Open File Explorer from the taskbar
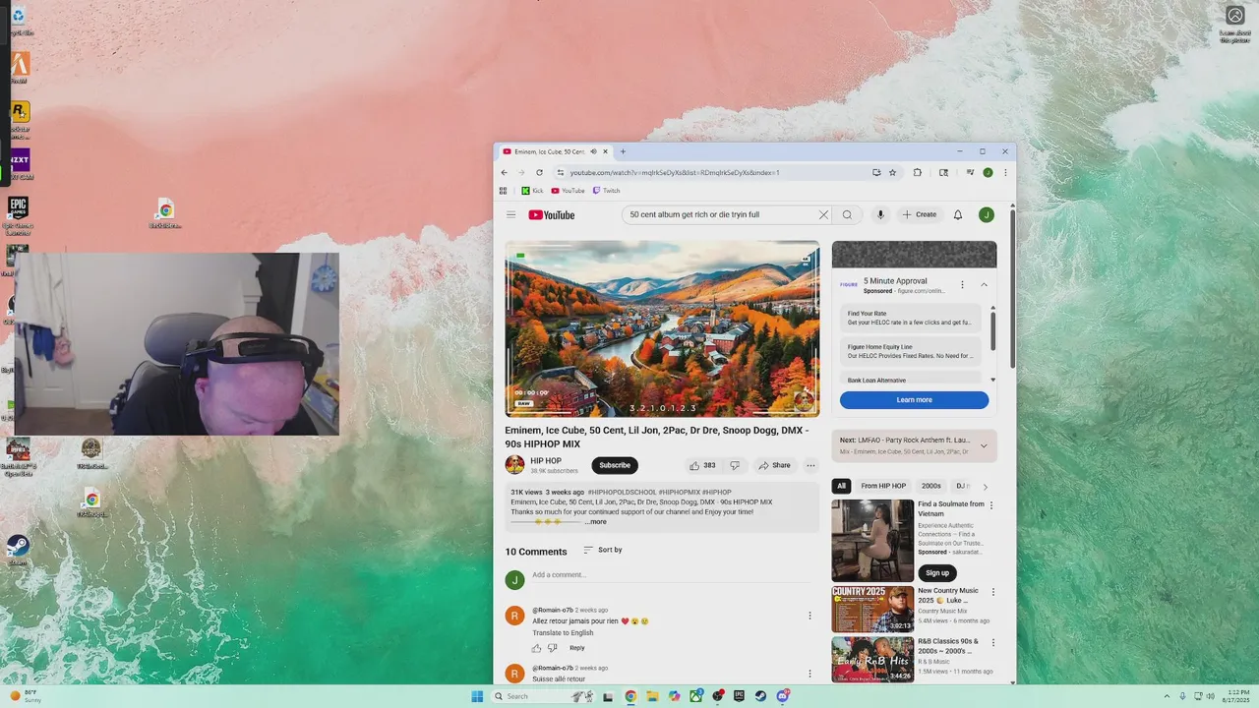 [x=652, y=696]
